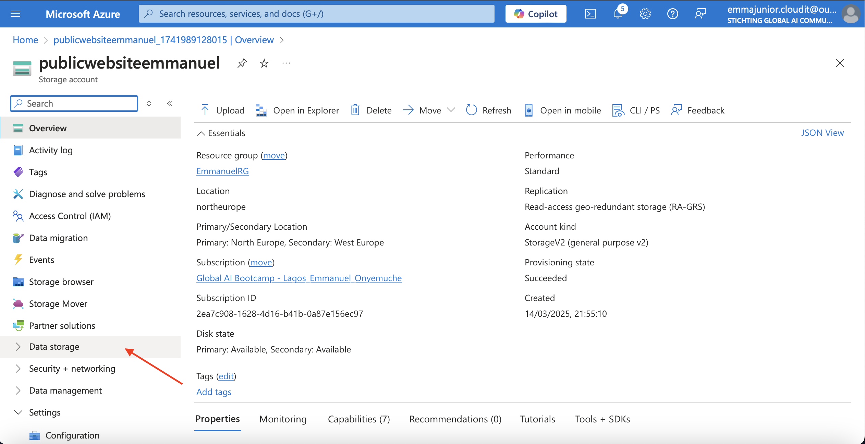The height and width of the screenshot is (444, 865).
Task: Click the user account avatar
Action: [x=851, y=14]
